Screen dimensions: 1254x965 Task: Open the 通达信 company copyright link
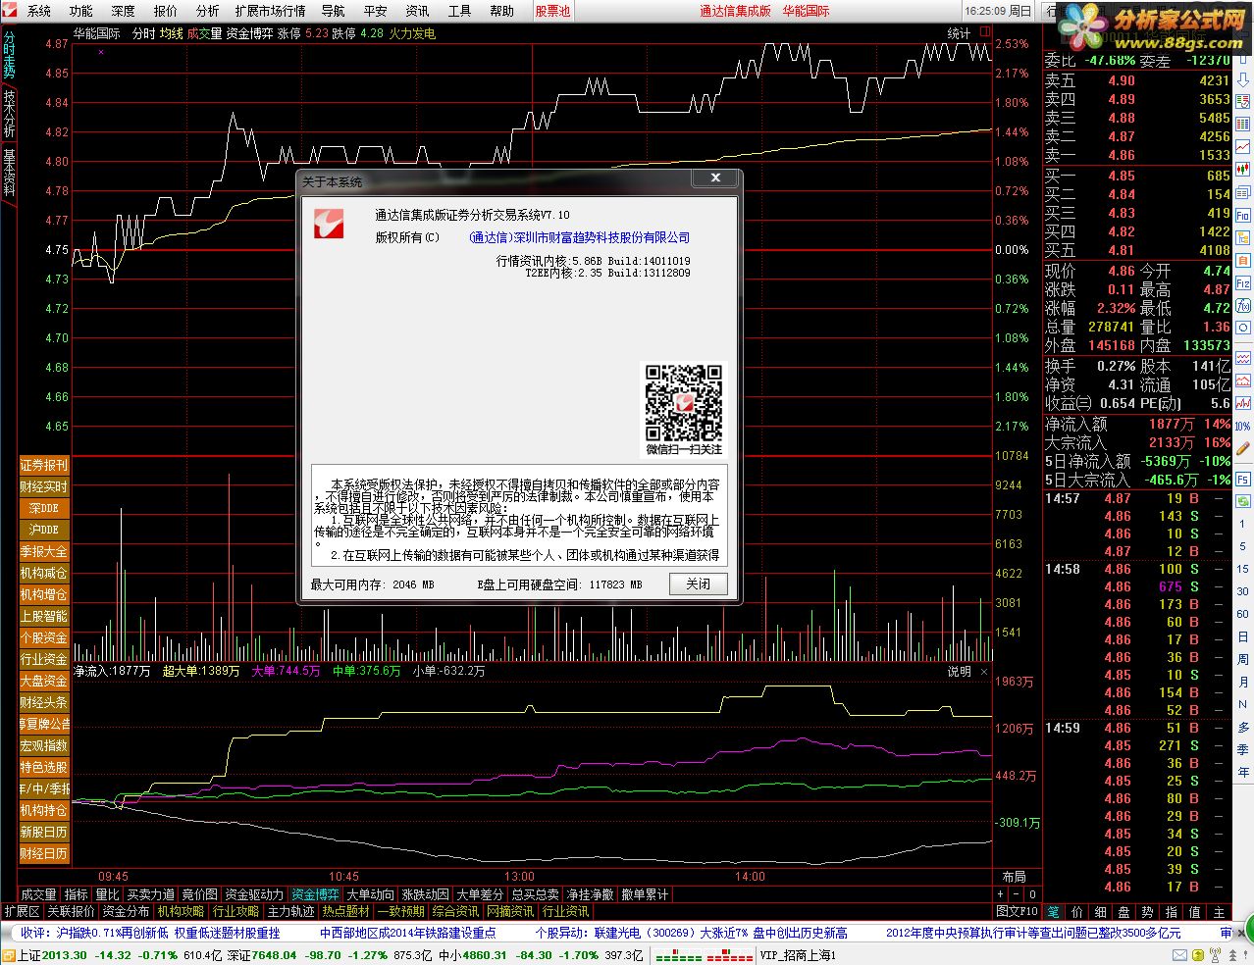(579, 237)
